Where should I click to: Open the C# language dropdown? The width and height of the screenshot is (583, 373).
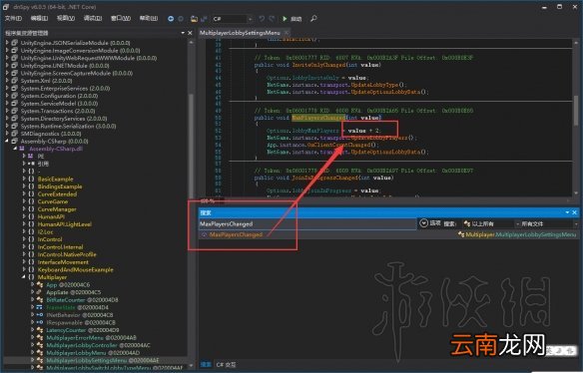click(x=233, y=19)
